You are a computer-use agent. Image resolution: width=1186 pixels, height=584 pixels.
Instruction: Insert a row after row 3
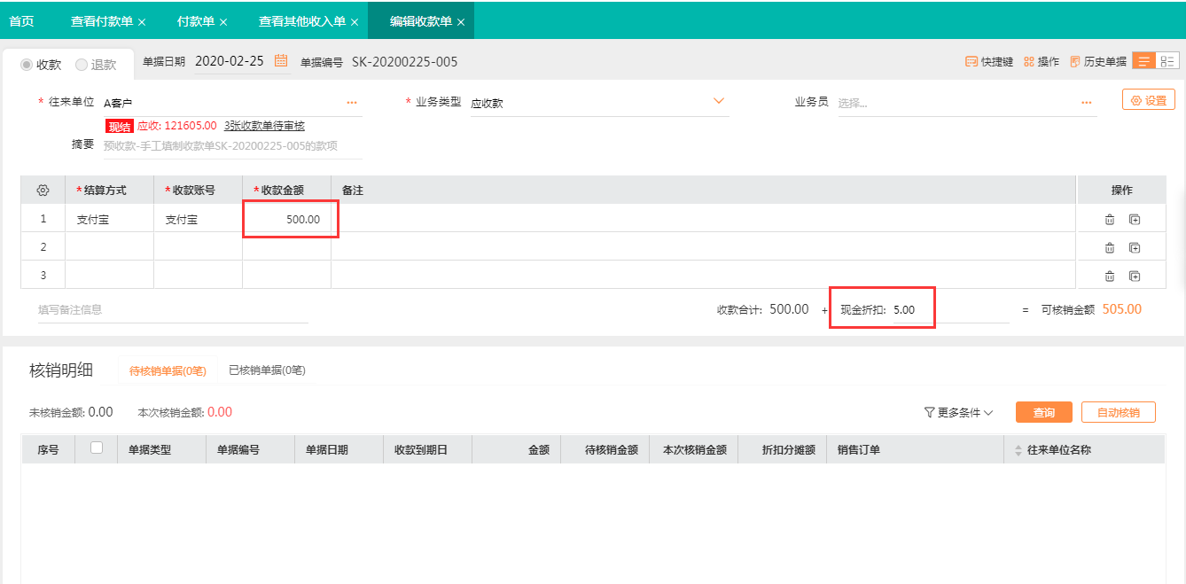(x=1135, y=276)
